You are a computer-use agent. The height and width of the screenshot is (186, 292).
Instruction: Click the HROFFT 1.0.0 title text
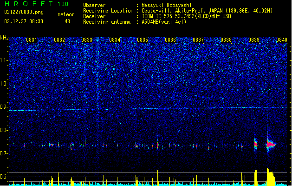coord(36,4)
